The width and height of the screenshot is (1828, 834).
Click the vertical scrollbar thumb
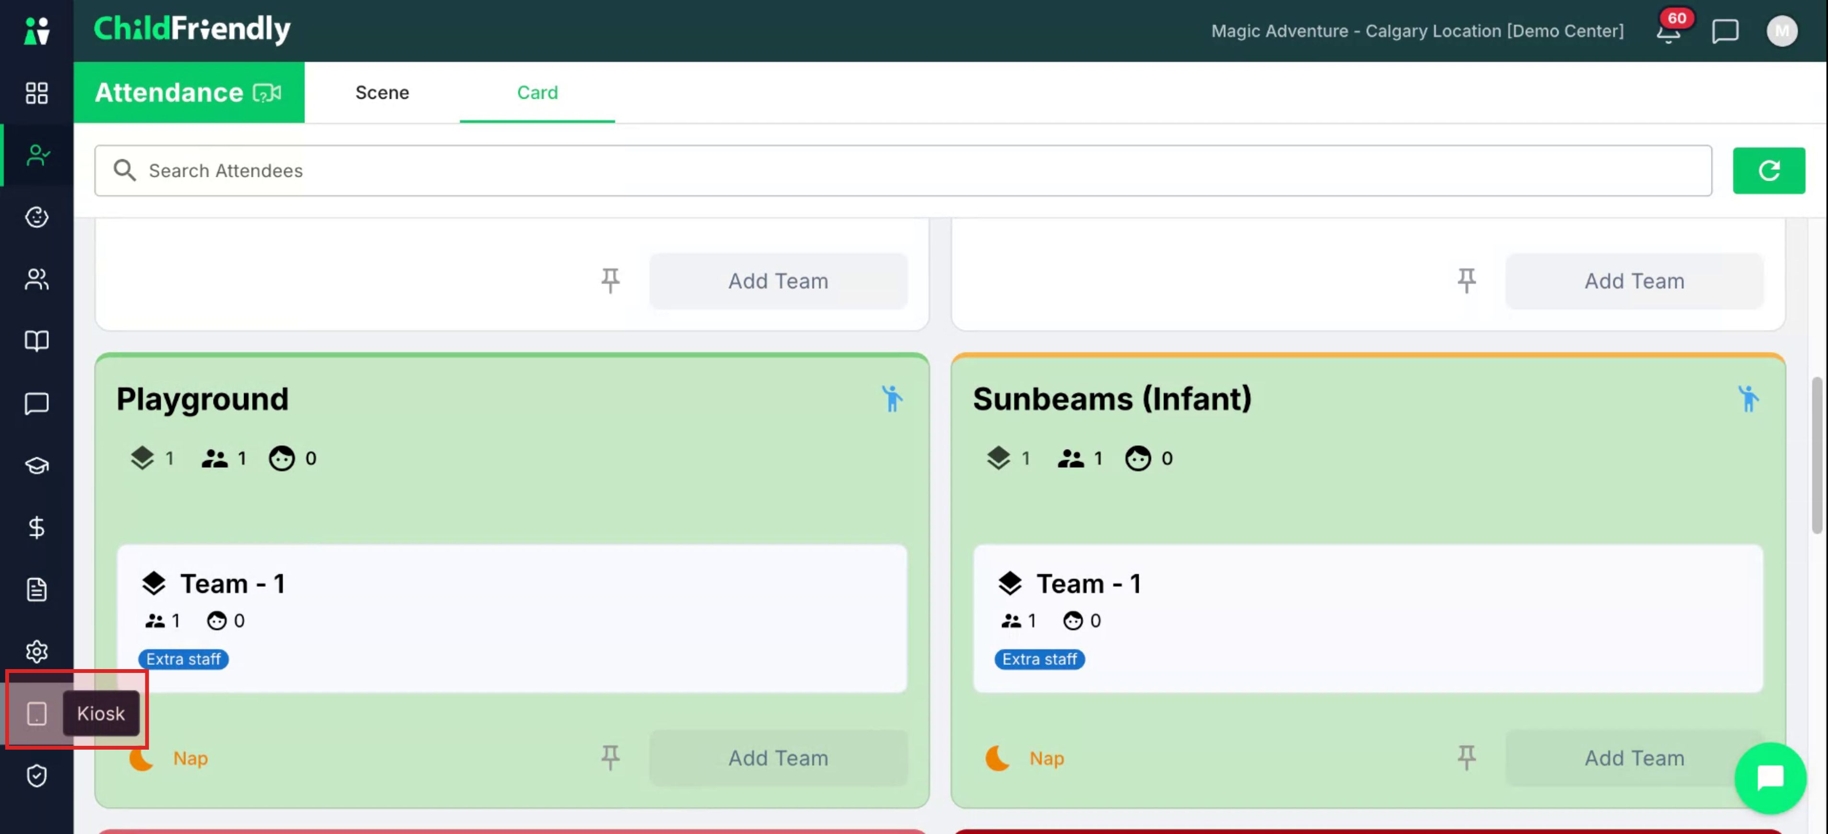pos(1816,455)
